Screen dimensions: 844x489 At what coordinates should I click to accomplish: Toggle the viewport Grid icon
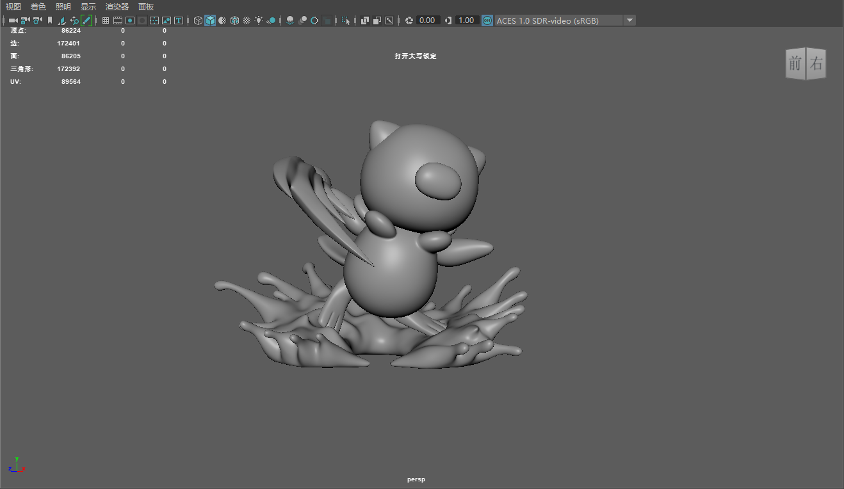pyautogui.click(x=106, y=20)
